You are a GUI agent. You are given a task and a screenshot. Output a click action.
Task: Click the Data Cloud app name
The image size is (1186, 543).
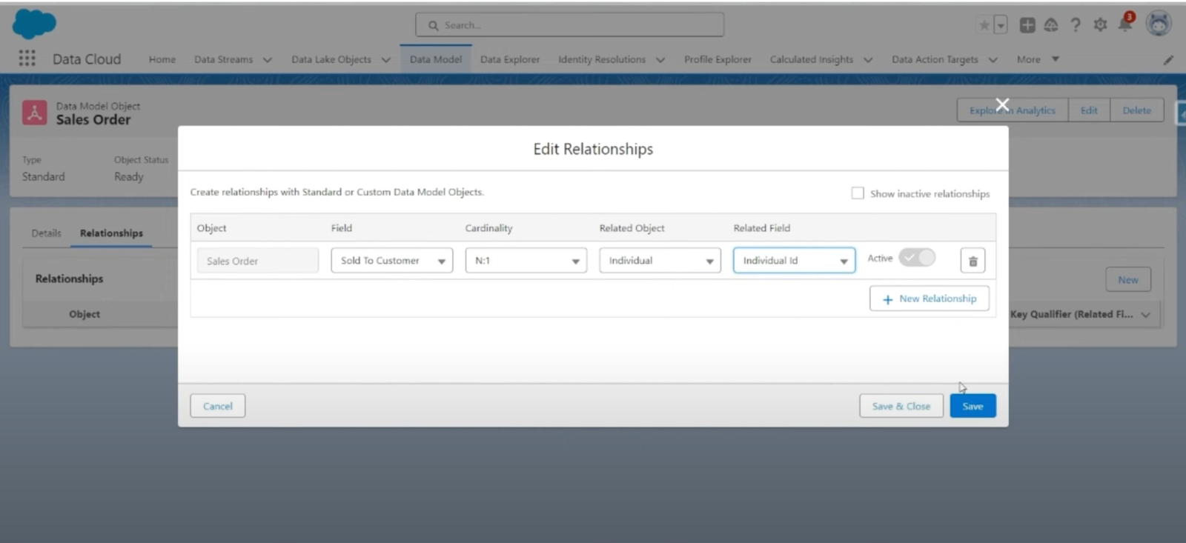point(87,59)
